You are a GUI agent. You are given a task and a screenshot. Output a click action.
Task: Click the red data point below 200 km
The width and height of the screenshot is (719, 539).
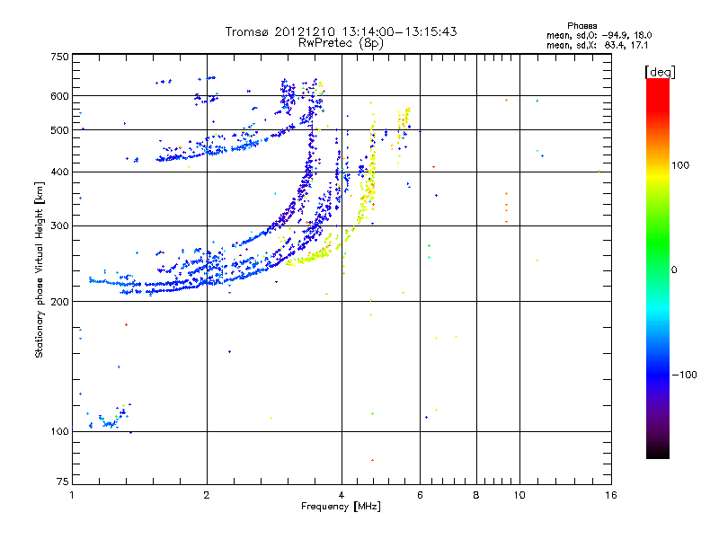click(x=126, y=324)
